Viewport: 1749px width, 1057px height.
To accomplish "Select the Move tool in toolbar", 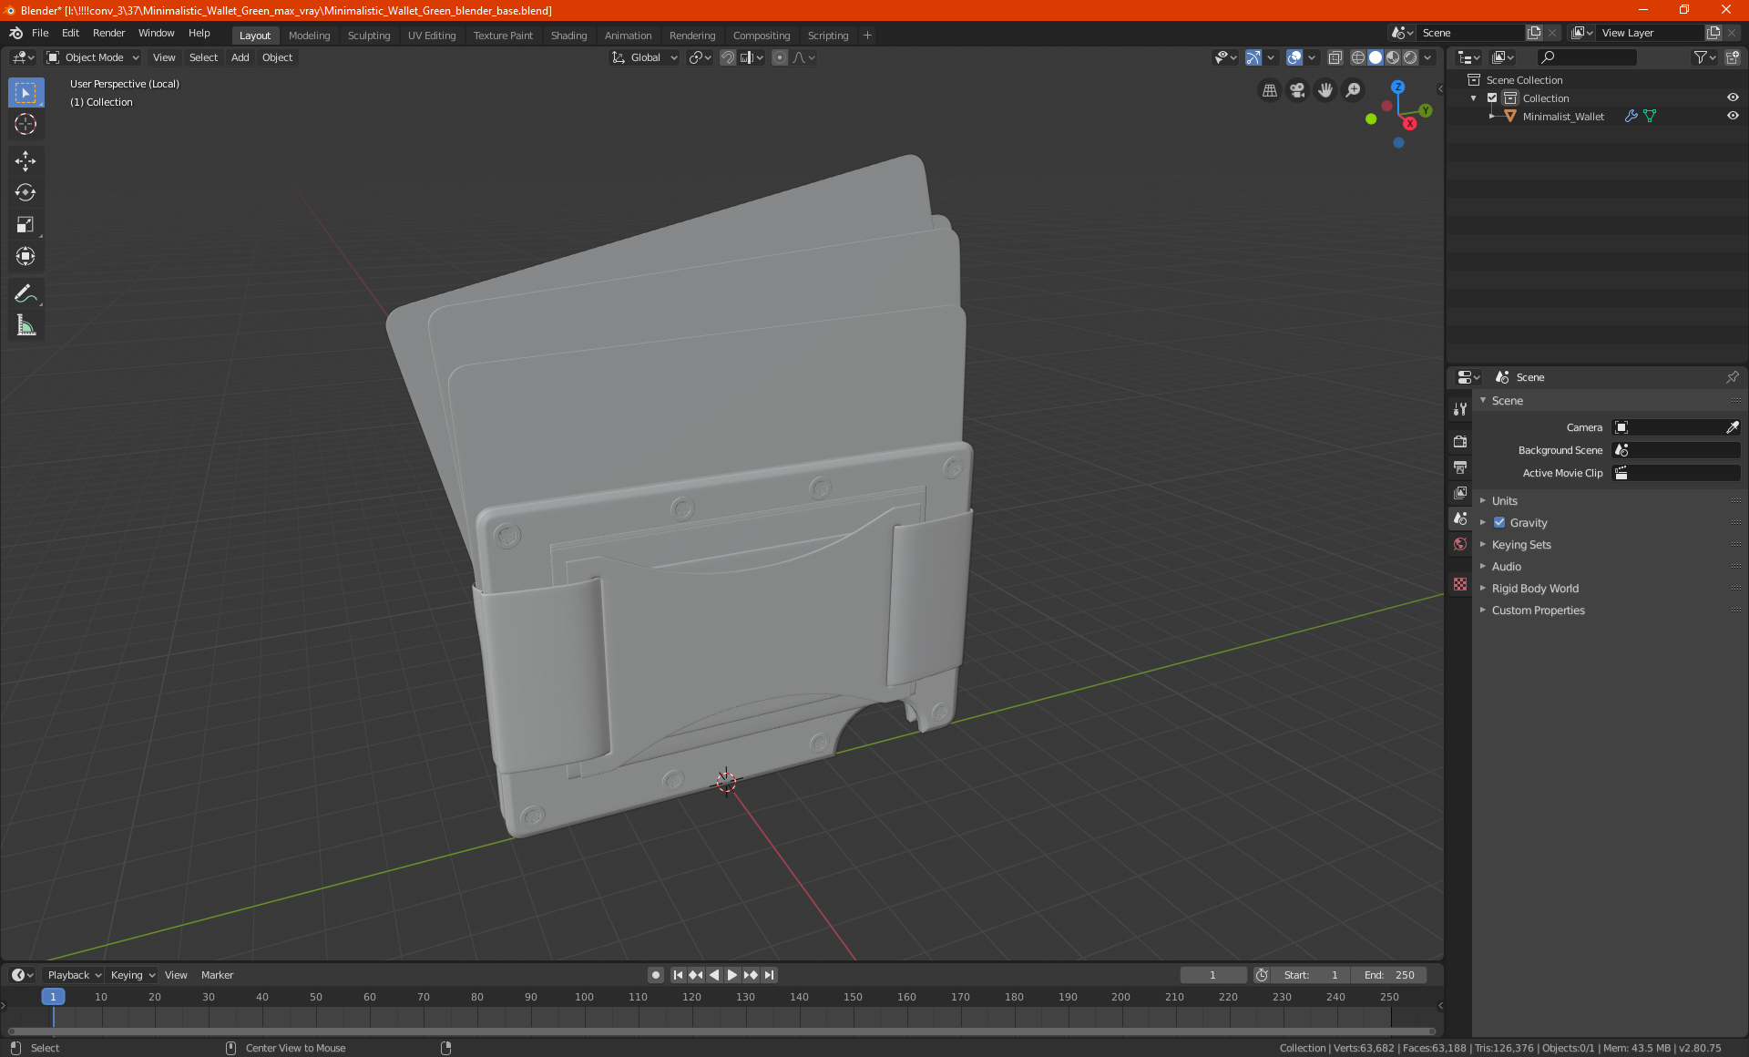I will [25, 159].
